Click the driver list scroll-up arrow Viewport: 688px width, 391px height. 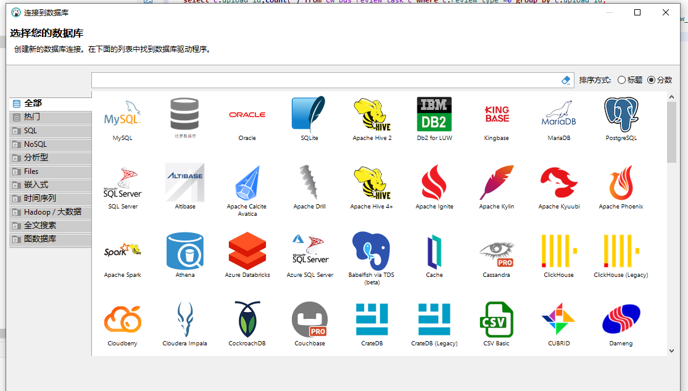(x=672, y=96)
